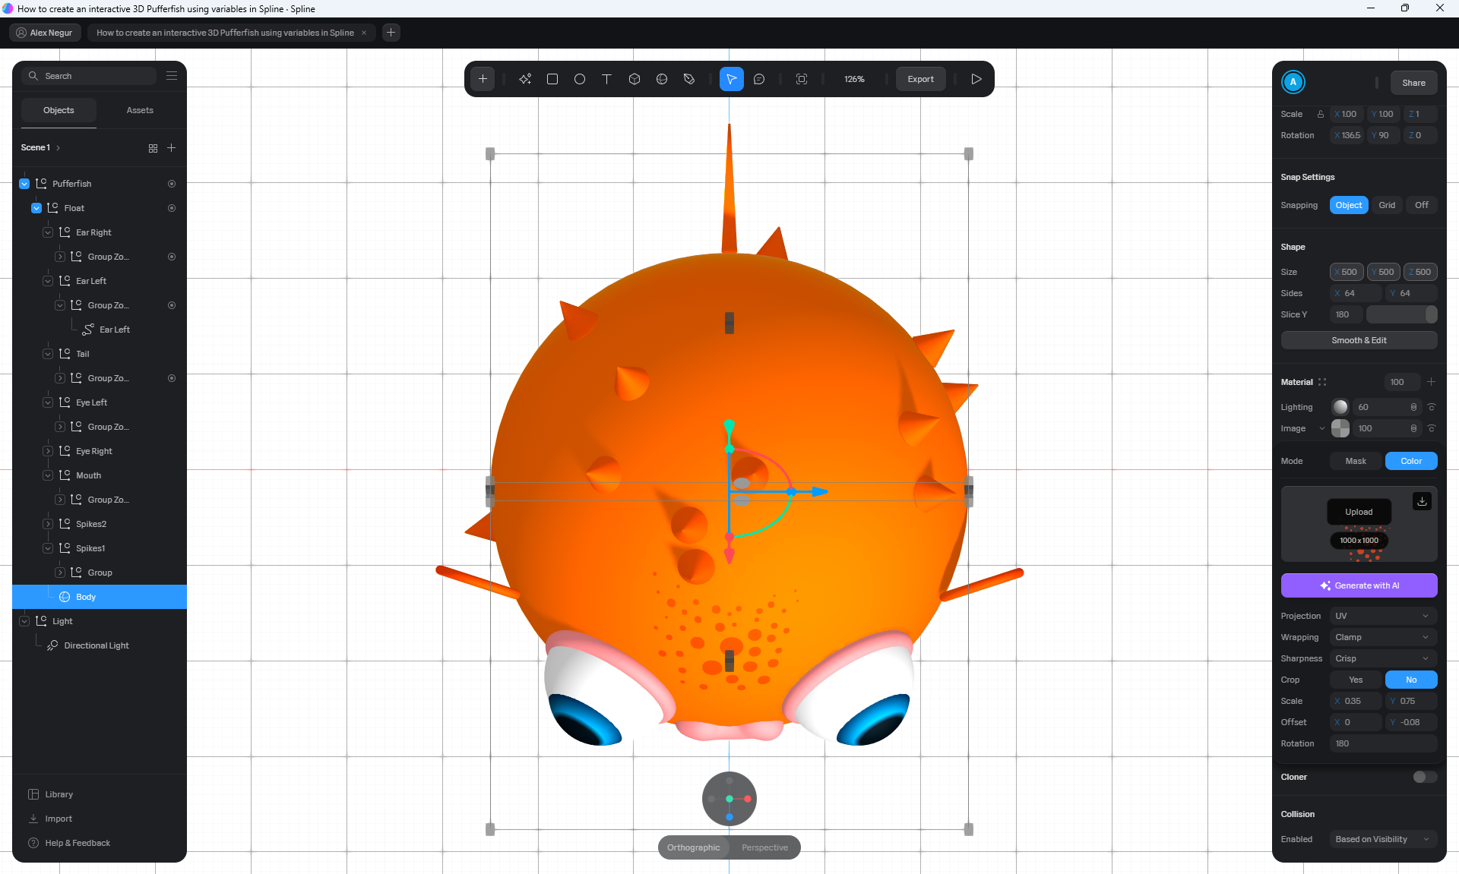Screen dimensions: 1459x874
Task: Toggle visibility of Pufferfish group
Action: 172,184
